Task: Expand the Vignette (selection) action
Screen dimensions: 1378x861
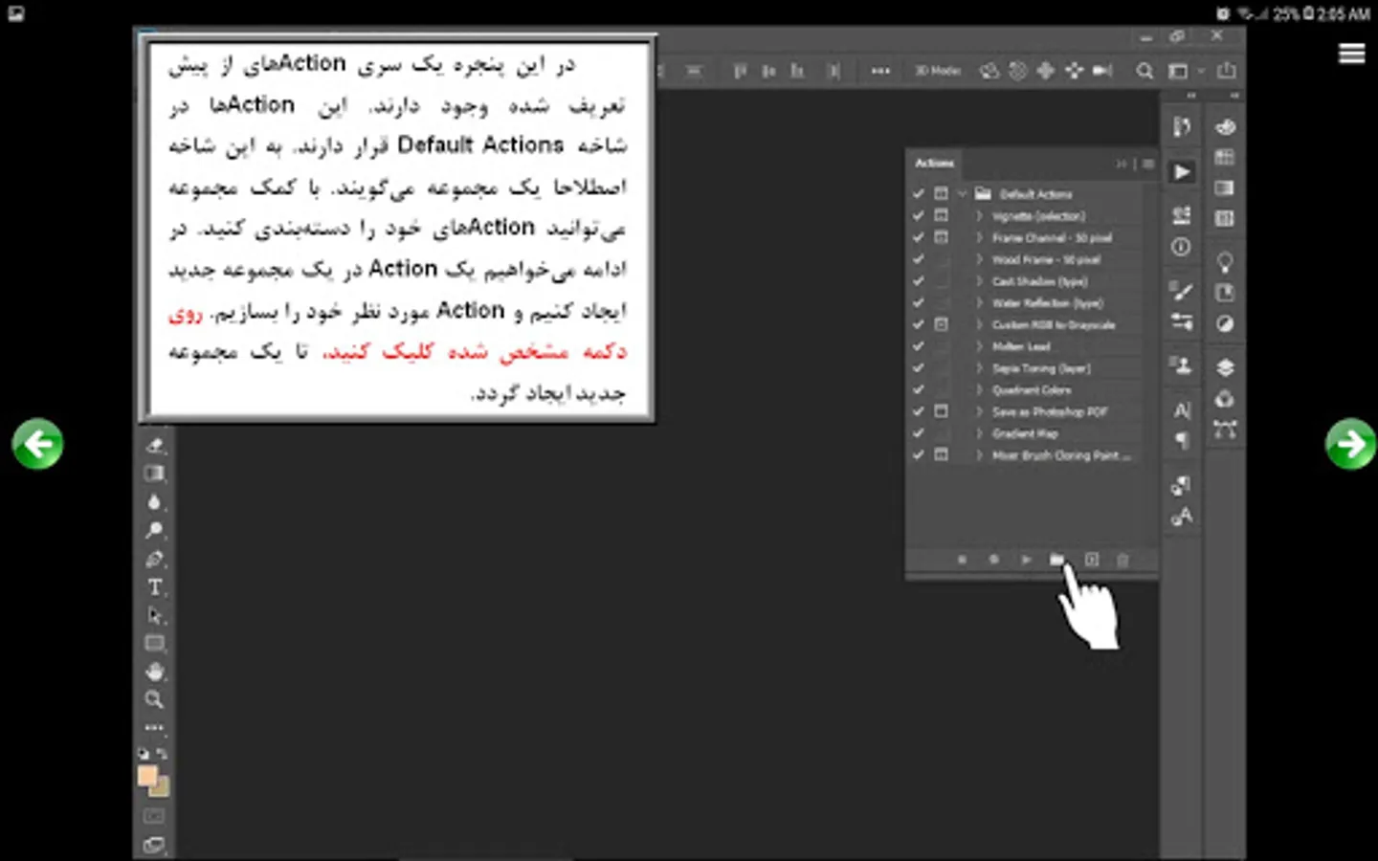Action: [979, 215]
